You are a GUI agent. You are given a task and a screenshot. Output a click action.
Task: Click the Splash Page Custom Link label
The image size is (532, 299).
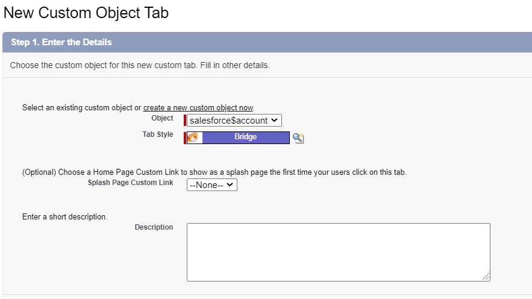coord(130,183)
